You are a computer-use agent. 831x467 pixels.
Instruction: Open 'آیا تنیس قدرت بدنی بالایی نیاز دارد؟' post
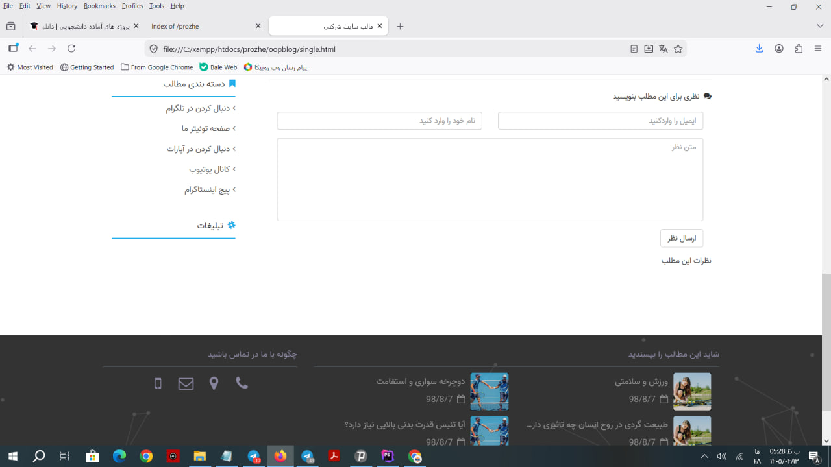405,425
